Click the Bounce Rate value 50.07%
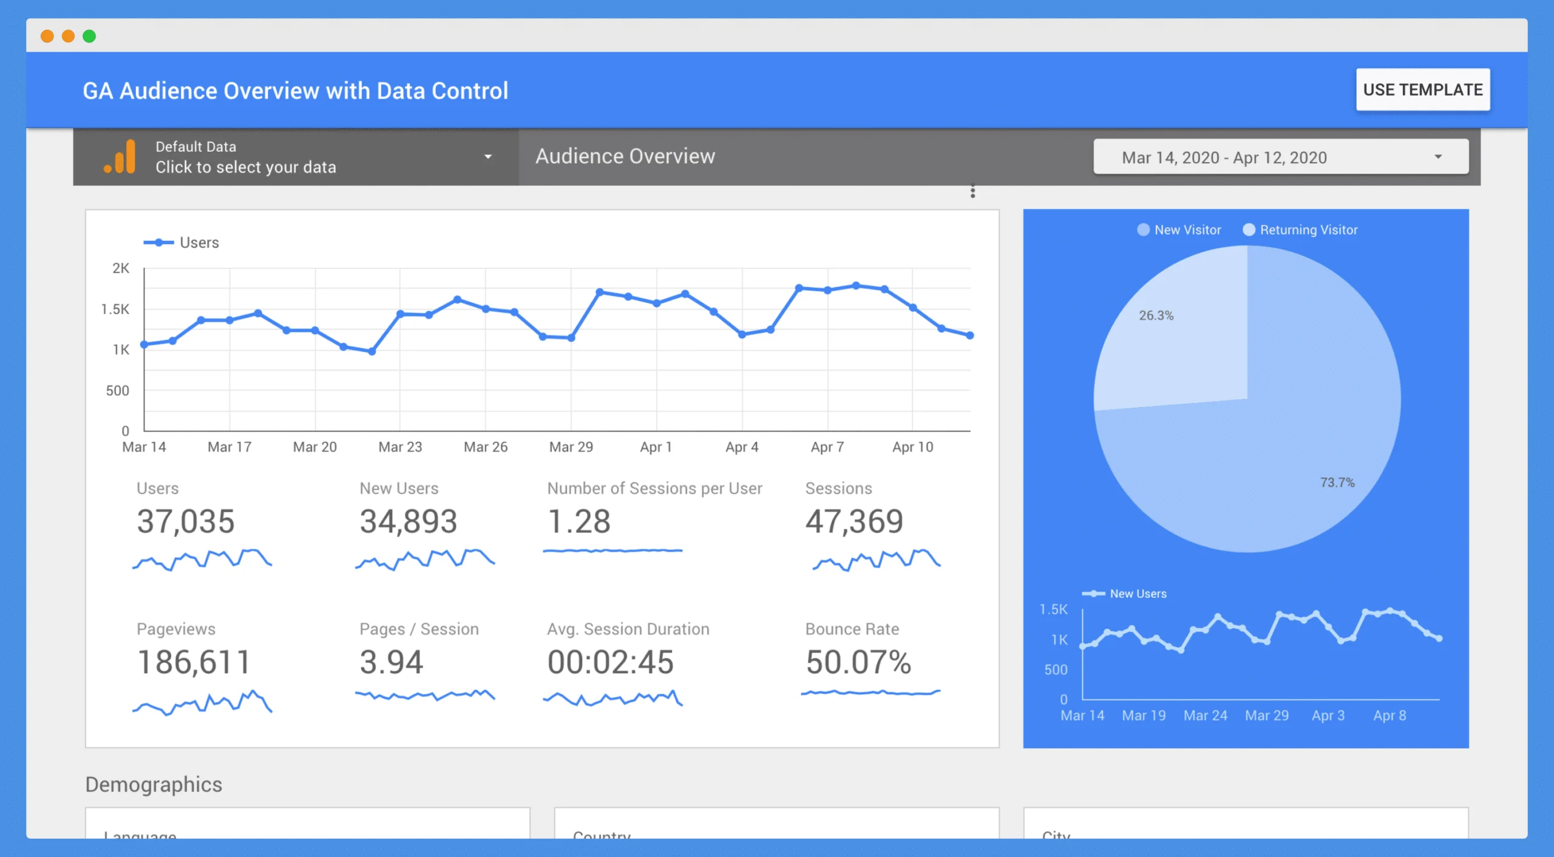This screenshot has width=1554, height=857. pos(858,662)
